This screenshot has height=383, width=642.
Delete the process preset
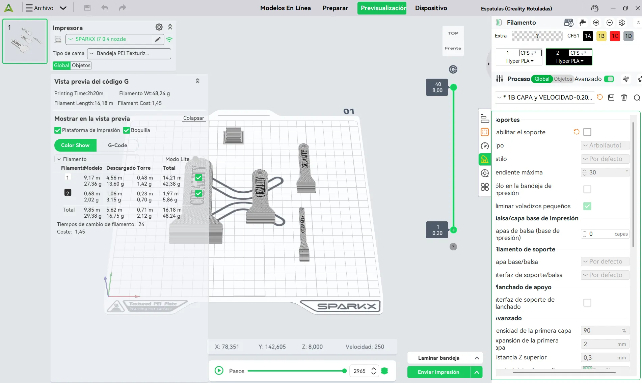(624, 98)
